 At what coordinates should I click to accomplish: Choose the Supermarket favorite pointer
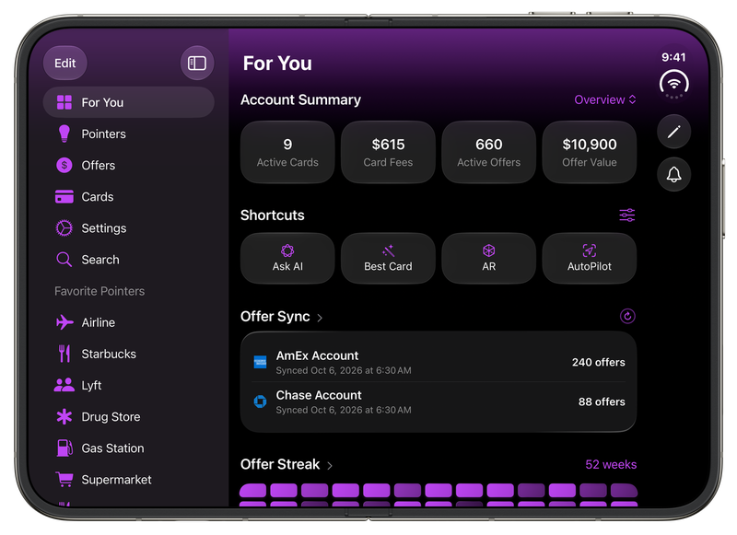click(x=128, y=480)
